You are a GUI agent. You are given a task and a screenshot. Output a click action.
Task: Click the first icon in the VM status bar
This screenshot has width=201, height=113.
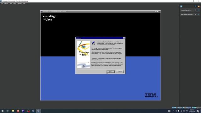173,108
